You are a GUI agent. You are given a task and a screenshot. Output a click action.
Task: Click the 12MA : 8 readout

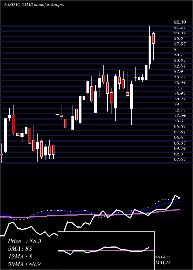pyautogui.click(x=20, y=256)
